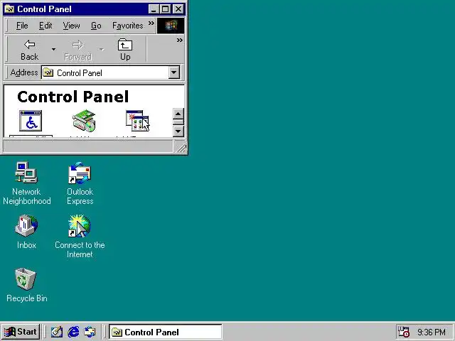Click the 9:36 PM system clock

[432, 332]
